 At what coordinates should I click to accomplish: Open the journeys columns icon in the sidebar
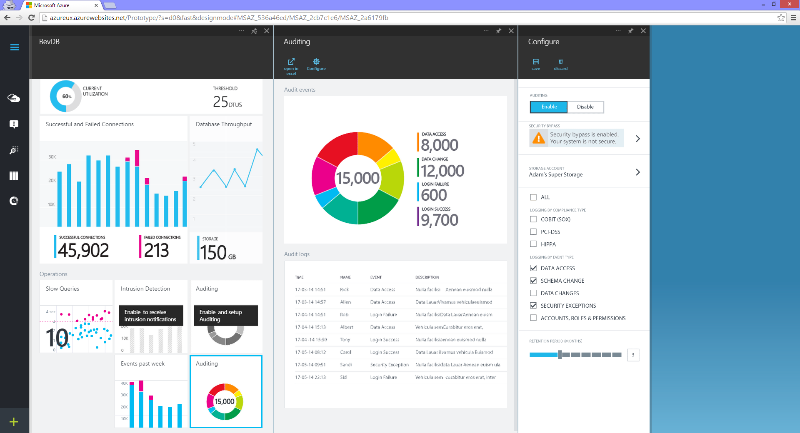pyautogui.click(x=14, y=176)
